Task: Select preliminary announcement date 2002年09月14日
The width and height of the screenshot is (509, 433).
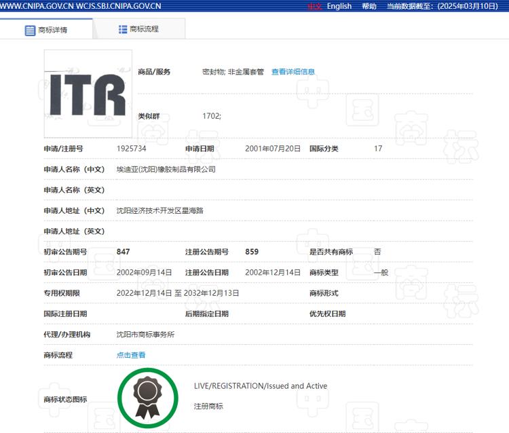Action: coord(144,272)
